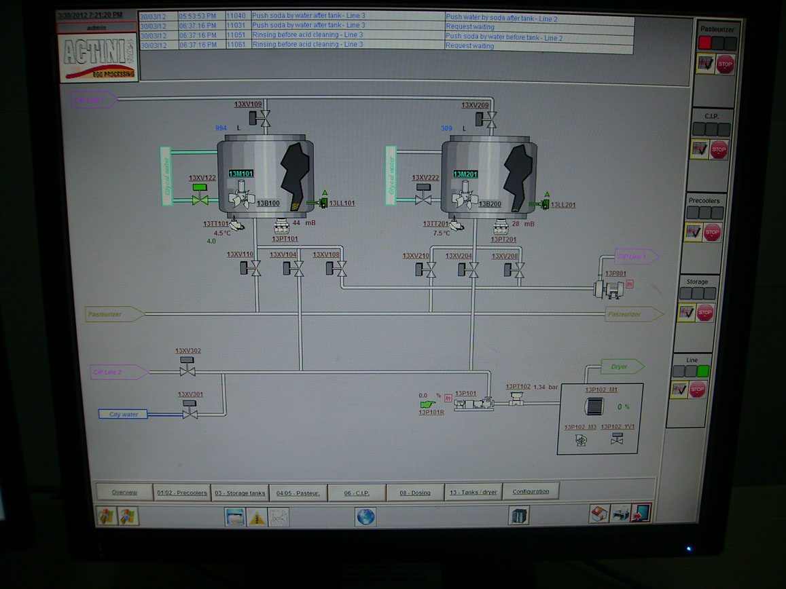Image resolution: width=786 pixels, height=589 pixels.
Task: Switch to the 03 - Storage tanks tab
Action: coord(240,493)
